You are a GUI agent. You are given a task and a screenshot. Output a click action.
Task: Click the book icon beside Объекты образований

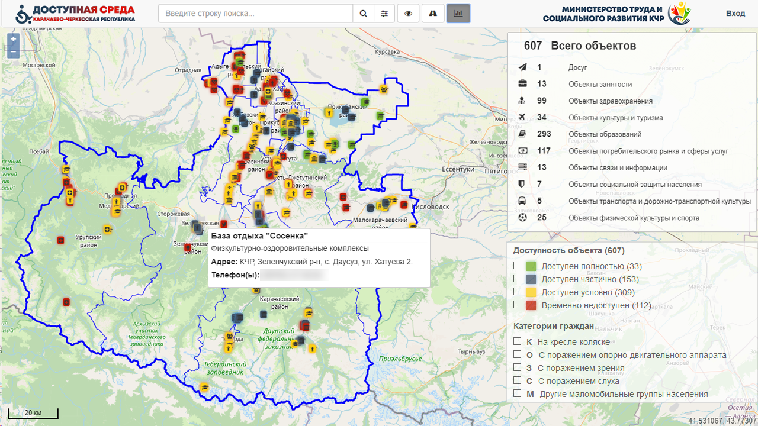(x=522, y=134)
